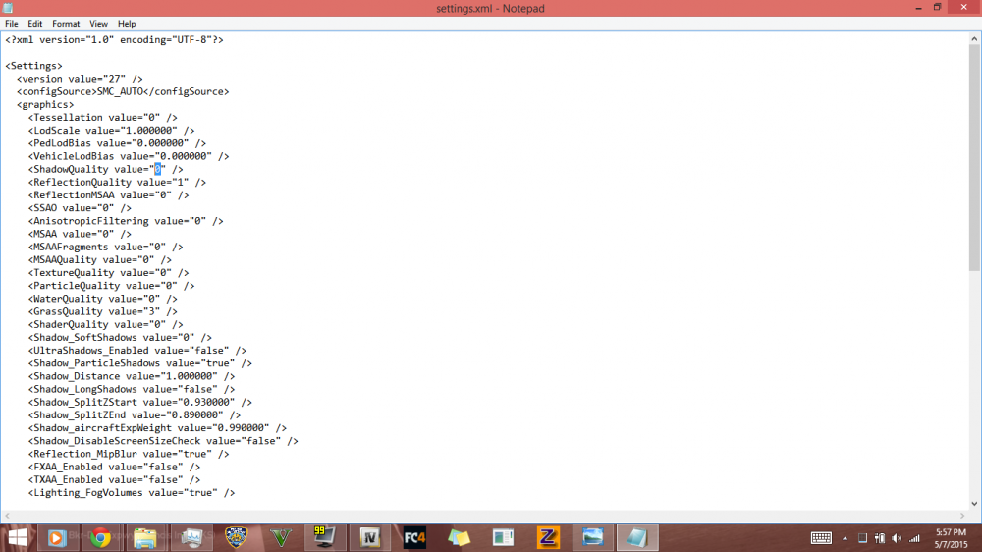982x552 pixels.
Task: Click the vertical scrollbar thumb
Action: click(974, 158)
